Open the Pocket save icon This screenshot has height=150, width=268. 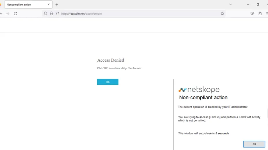coord(252,13)
